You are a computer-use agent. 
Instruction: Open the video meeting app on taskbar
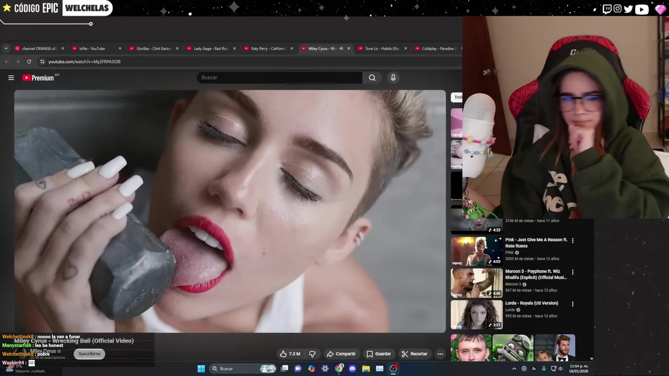tap(298, 369)
